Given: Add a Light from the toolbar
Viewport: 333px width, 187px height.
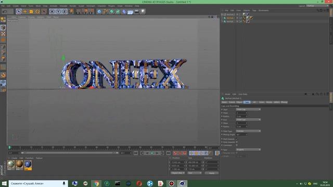Looking at the screenshot, I should coord(143,11).
